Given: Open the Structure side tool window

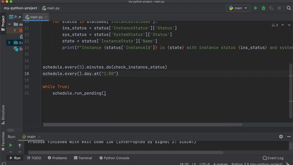Looking at the screenshot, I should [3, 115].
